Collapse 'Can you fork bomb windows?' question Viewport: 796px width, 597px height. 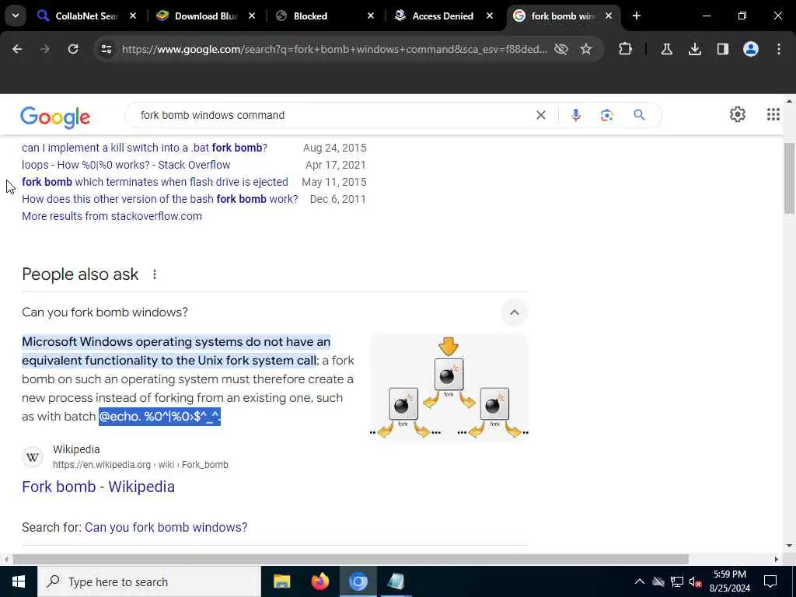[x=105, y=312]
